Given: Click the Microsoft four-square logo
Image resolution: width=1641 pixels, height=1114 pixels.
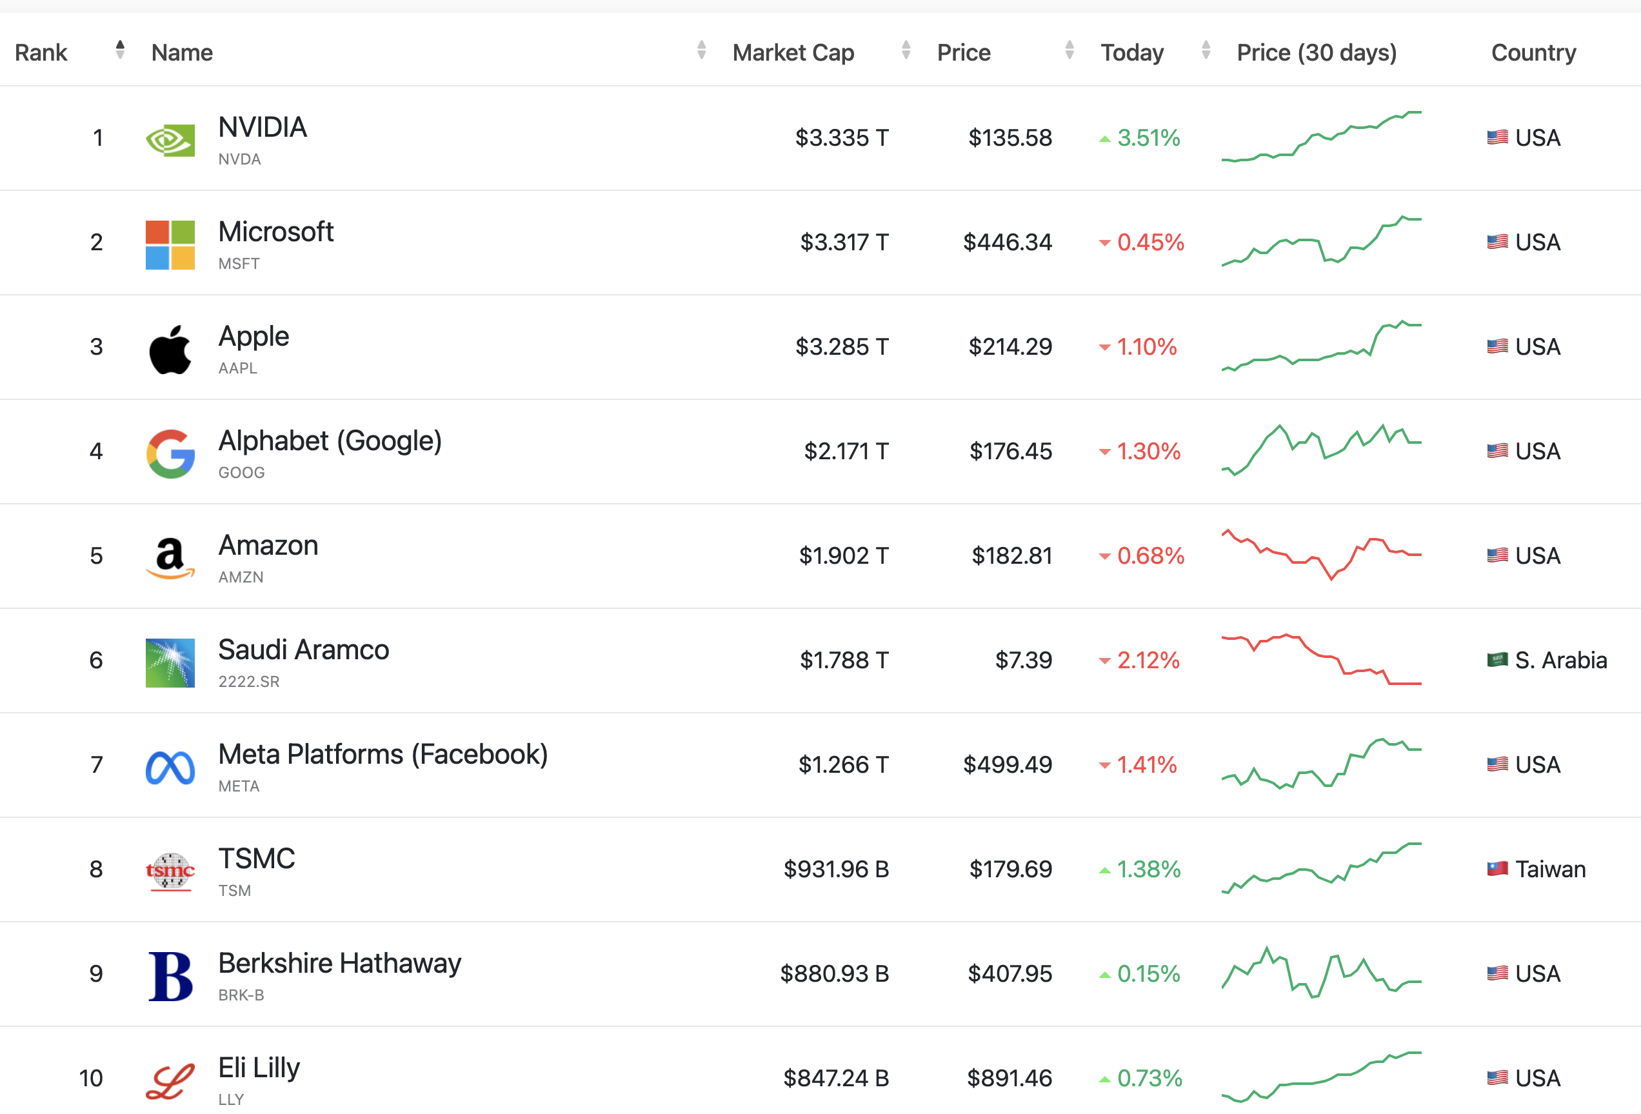Looking at the screenshot, I should [x=170, y=244].
